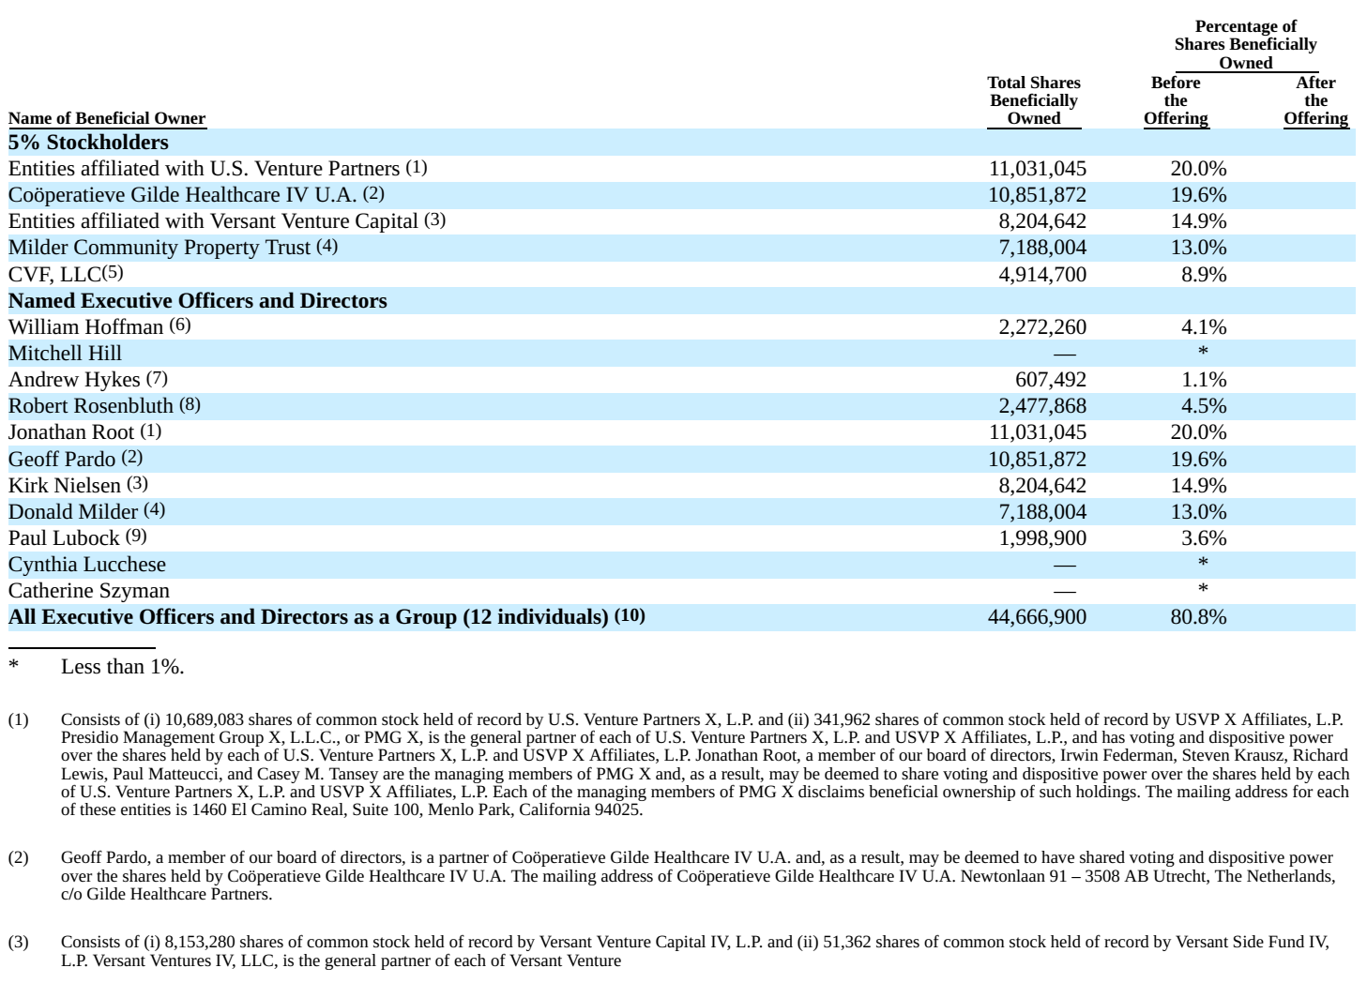
Task: Select 7,188,004 shares in the Donald Milder row
Action: 1042,512
